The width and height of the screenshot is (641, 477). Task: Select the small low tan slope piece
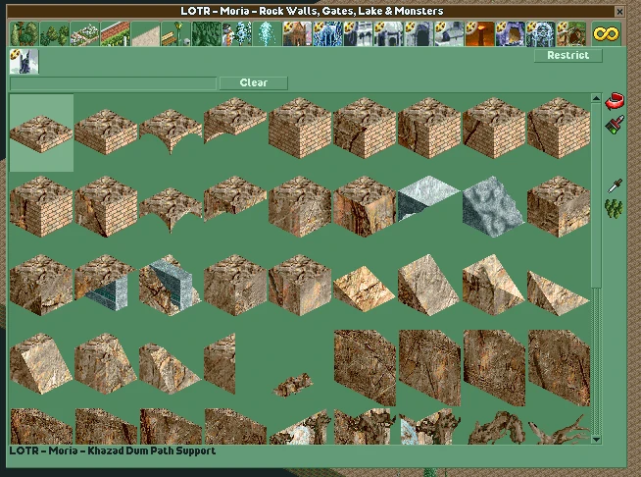[365, 289]
